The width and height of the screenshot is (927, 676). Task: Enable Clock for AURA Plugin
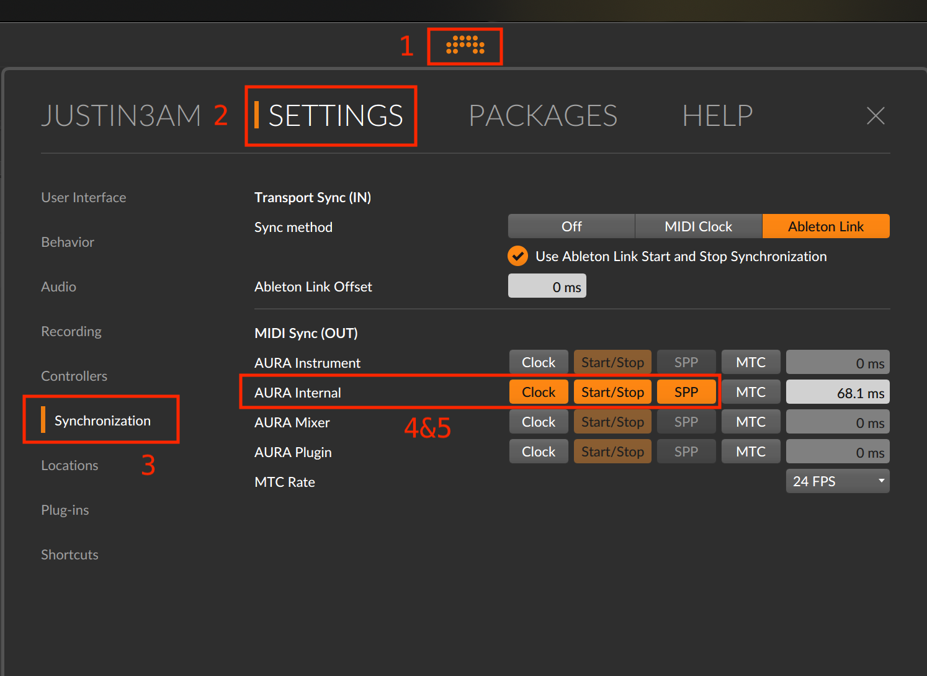point(539,451)
